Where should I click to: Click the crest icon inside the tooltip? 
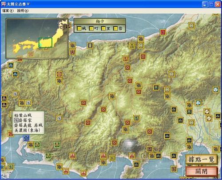click(x=16, y=120)
